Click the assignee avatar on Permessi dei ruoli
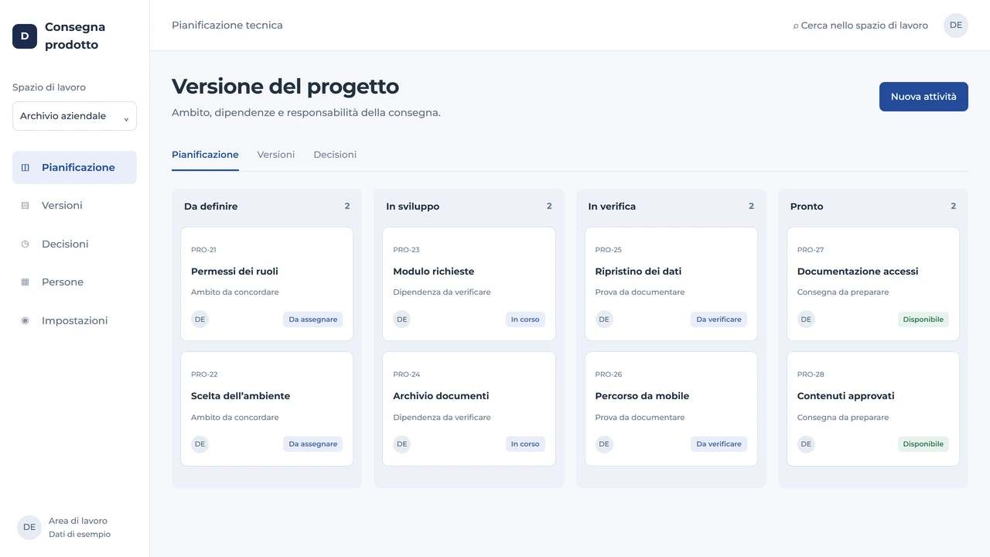 click(200, 320)
